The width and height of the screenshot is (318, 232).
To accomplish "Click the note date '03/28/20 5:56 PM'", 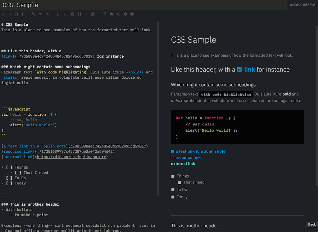I will click(x=302, y=5).
